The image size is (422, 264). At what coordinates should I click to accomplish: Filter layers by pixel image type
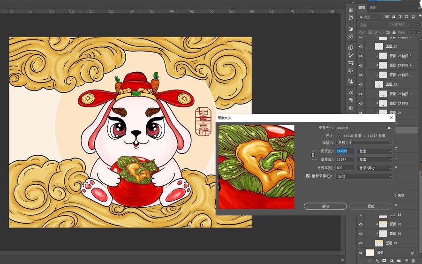click(387, 17)
